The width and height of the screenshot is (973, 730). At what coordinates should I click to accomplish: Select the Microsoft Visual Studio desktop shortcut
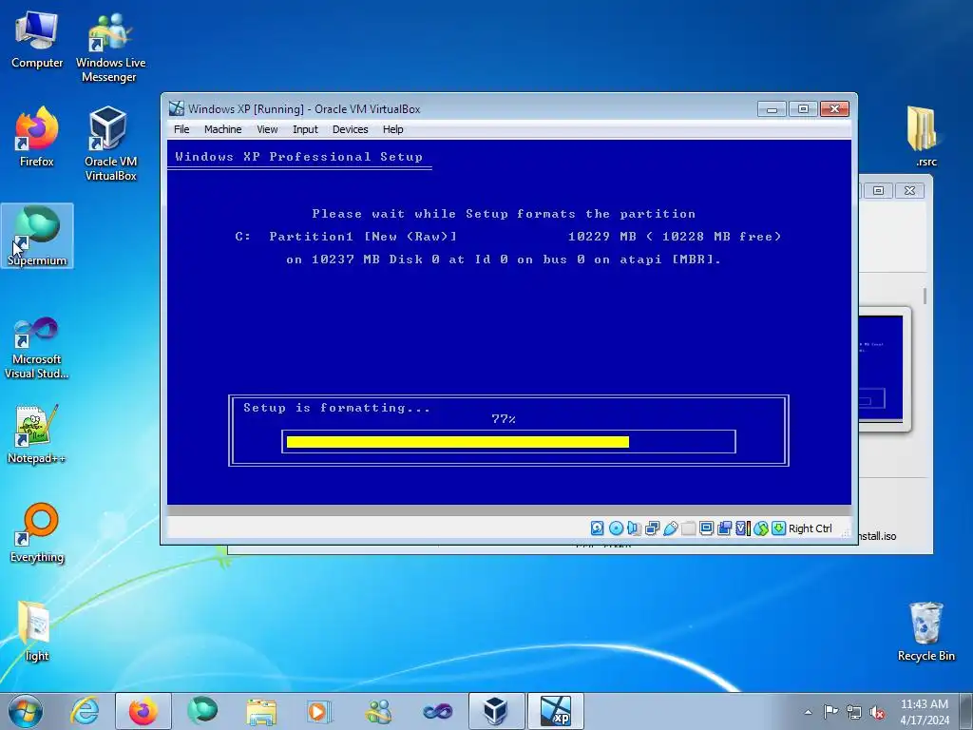click(x=37, y=348)
